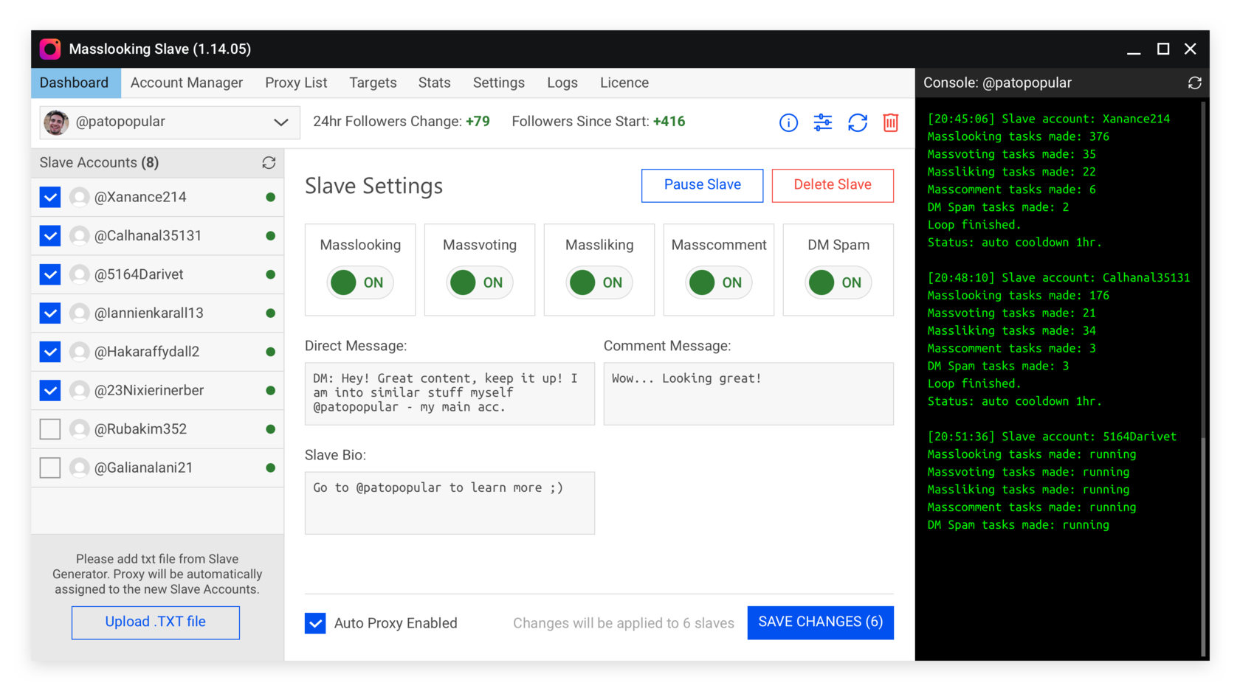This screenshot has height=691, width=1240.
Task: Check the @Galianalani21 slave checkbox
Action: point(50,468)
